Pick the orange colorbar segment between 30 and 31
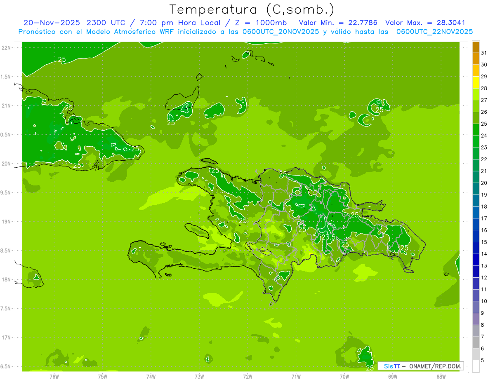 (x=476, y=59)
